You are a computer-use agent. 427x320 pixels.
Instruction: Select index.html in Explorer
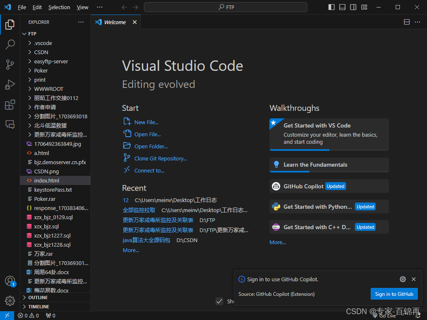(x=55, y=180)
